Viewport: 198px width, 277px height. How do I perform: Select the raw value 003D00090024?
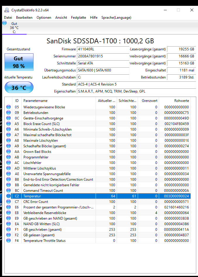tap(176, 196)
